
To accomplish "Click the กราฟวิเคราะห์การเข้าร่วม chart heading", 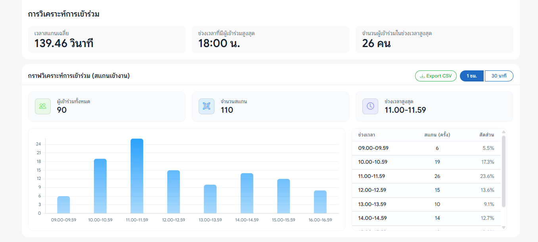I will (79, 76).
